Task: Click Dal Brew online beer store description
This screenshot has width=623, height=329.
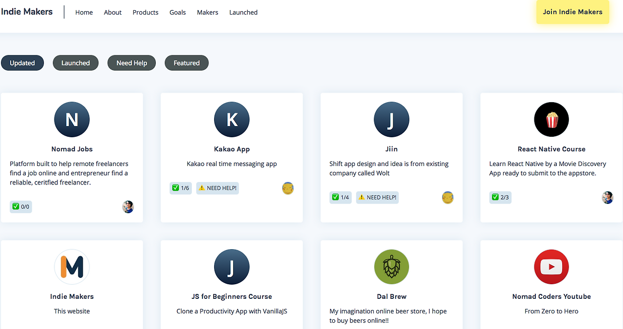Action: tap(388, 316)
